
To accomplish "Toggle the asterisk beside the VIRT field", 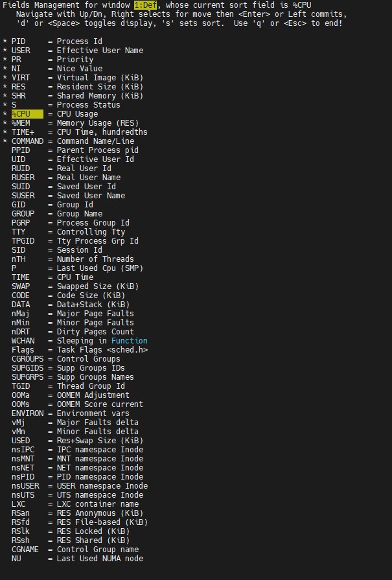I will tap(5, 78).
